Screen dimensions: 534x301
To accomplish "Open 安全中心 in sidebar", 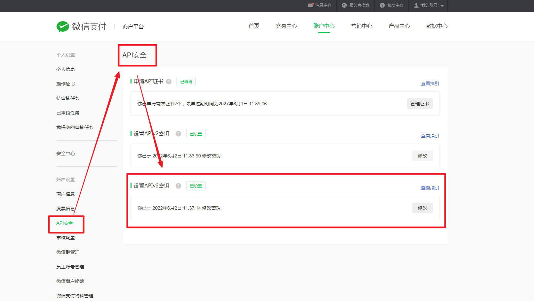I will point(65,153).
